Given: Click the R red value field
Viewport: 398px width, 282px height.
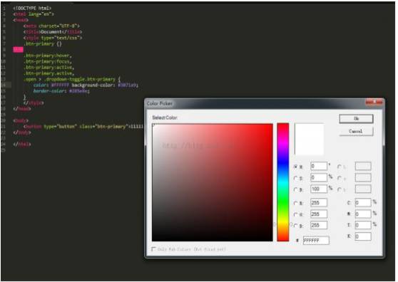Looking at the screenshot, I should tap(319, 203).
